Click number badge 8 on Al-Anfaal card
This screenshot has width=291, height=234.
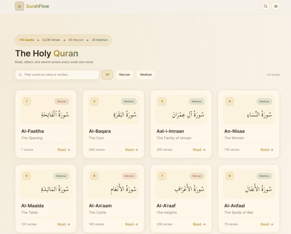(230, 176)
